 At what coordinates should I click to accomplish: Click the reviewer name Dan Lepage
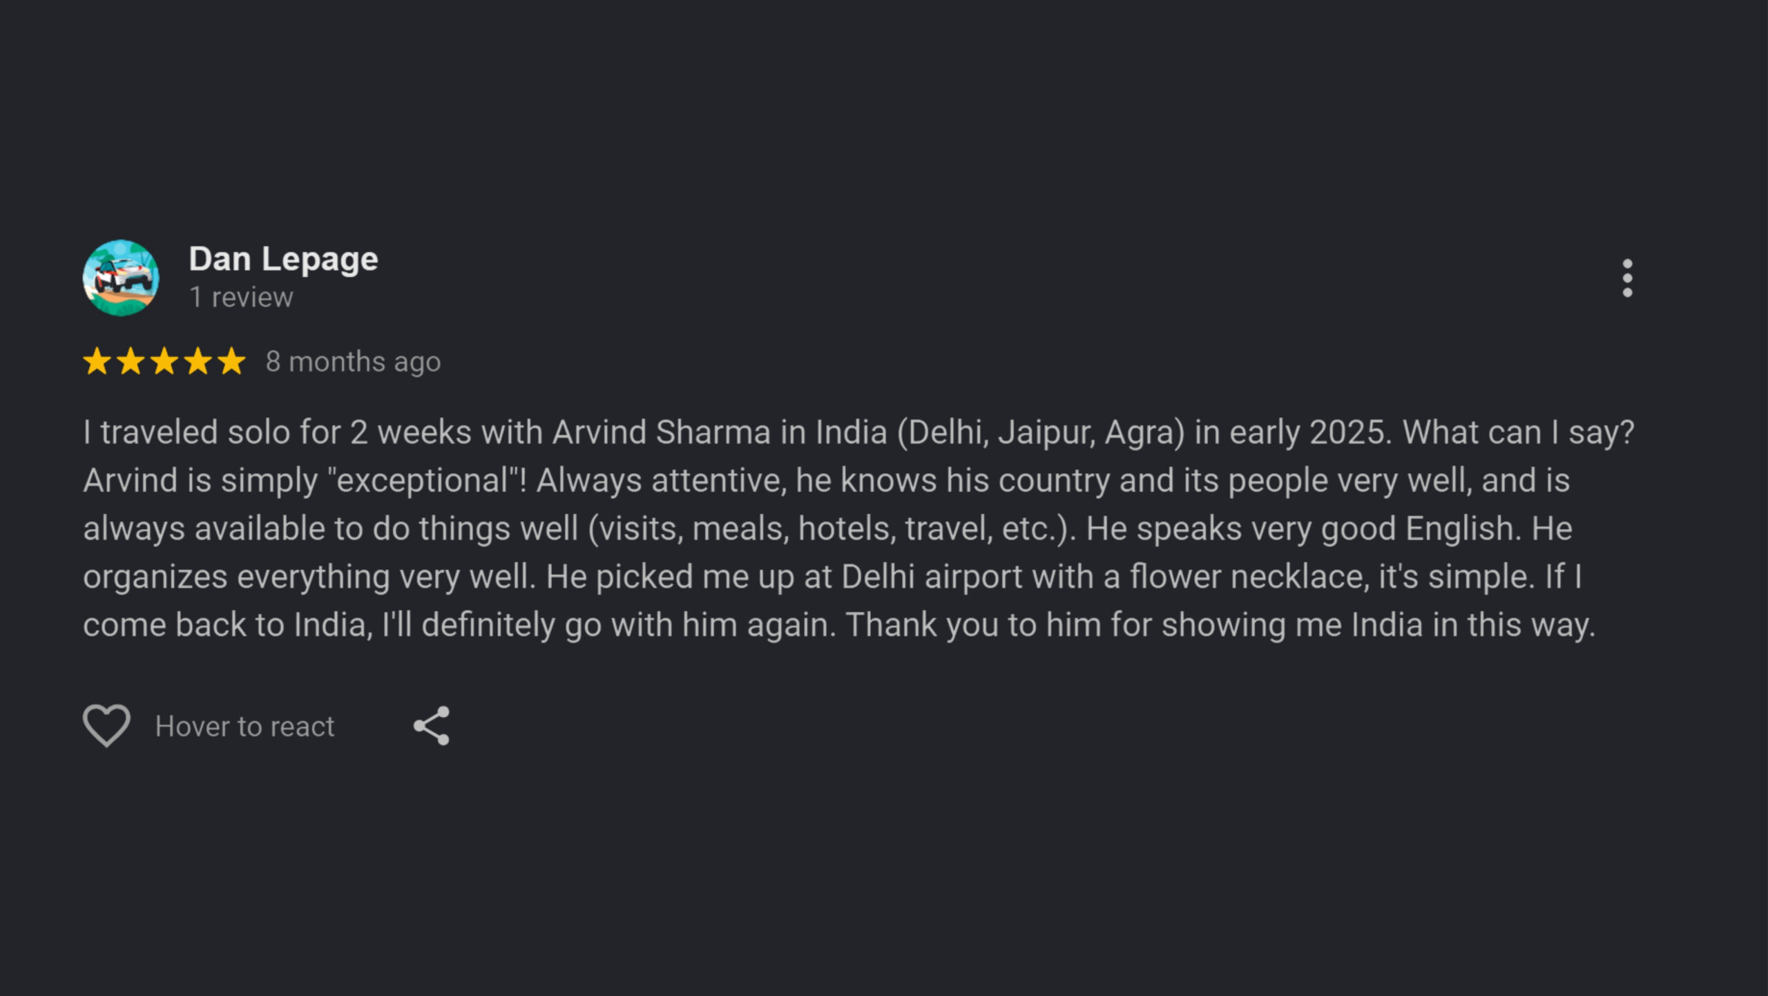pos(283,259)
